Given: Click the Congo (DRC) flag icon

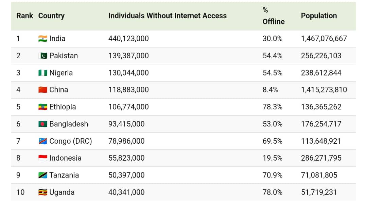Looking at the screenshot, I should point(42,141).
